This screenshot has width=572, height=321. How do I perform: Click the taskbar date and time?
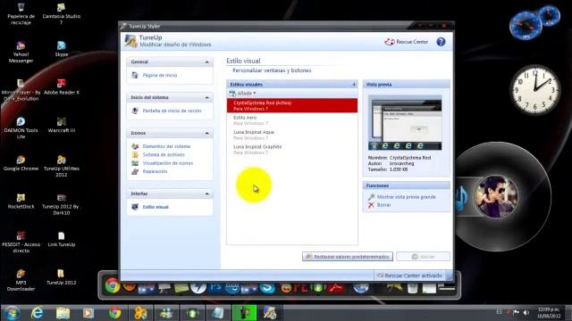pos(548,313)
